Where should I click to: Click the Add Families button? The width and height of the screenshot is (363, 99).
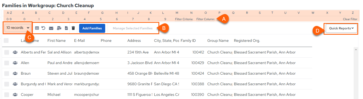(x=92, y=28)
